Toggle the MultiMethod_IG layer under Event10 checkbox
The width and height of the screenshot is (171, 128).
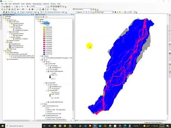pyautogui.click(x=50, y=68)
